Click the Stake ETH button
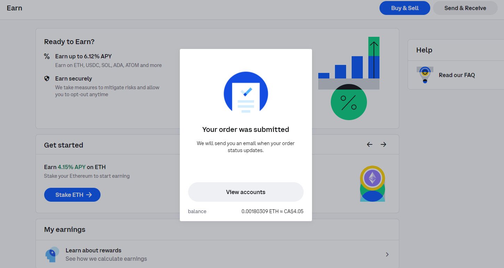The image size is (504, 268). [72, 195]
